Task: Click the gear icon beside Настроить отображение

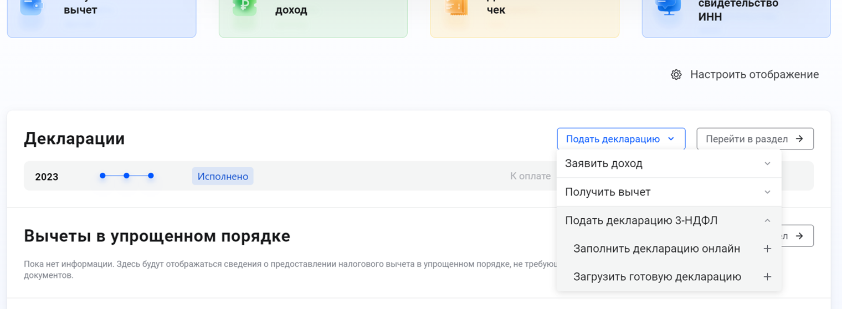Action: point(676,75)
